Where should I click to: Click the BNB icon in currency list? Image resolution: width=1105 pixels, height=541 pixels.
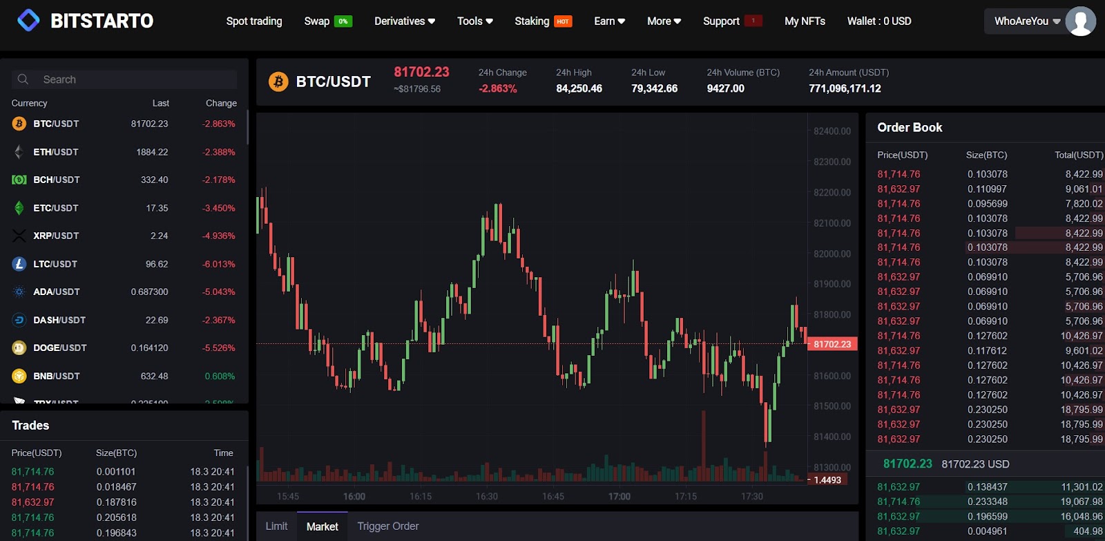pos(19,376)
